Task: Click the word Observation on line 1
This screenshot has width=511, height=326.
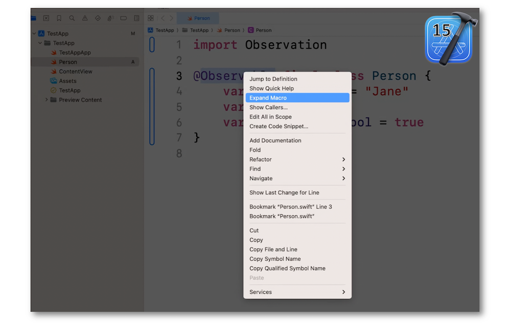Action: click(x=286, y=45)
